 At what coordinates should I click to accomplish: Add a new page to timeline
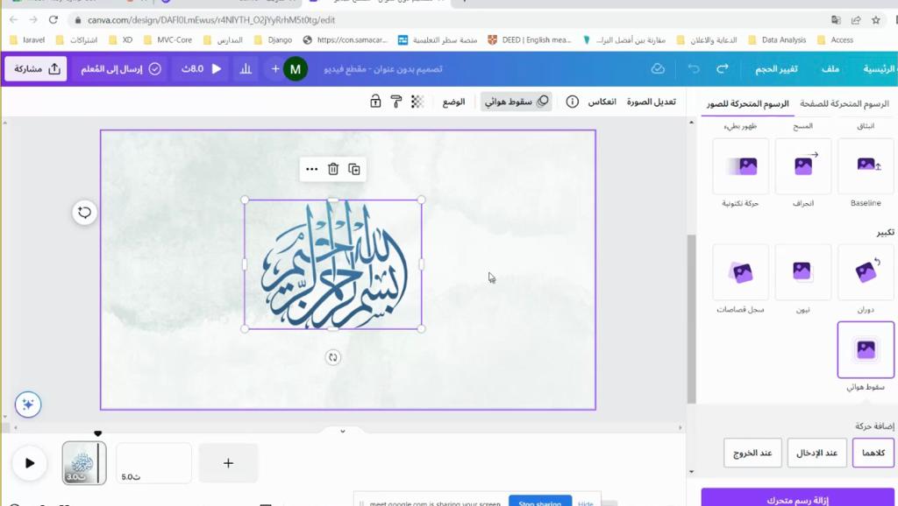(x=228, y=463)
